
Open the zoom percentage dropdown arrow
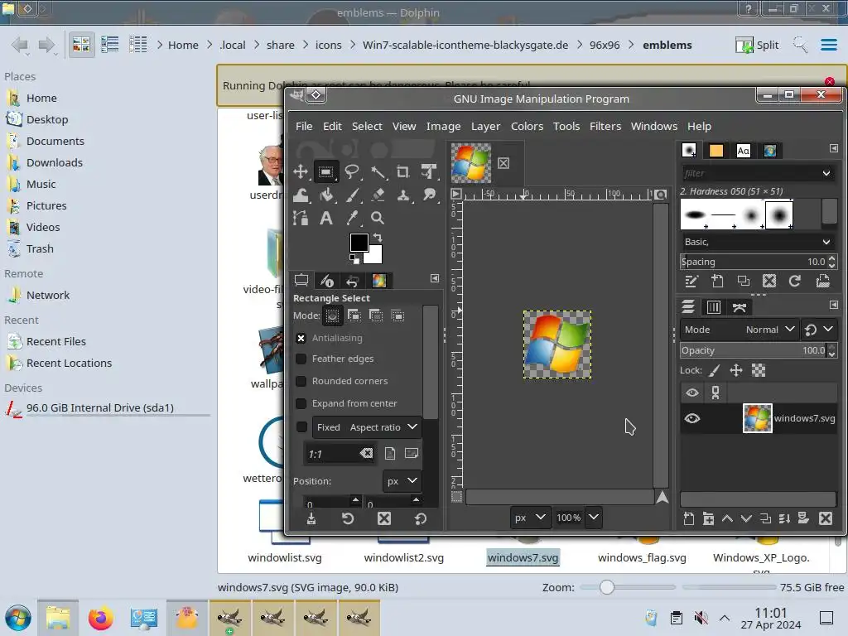pos(593,518)
